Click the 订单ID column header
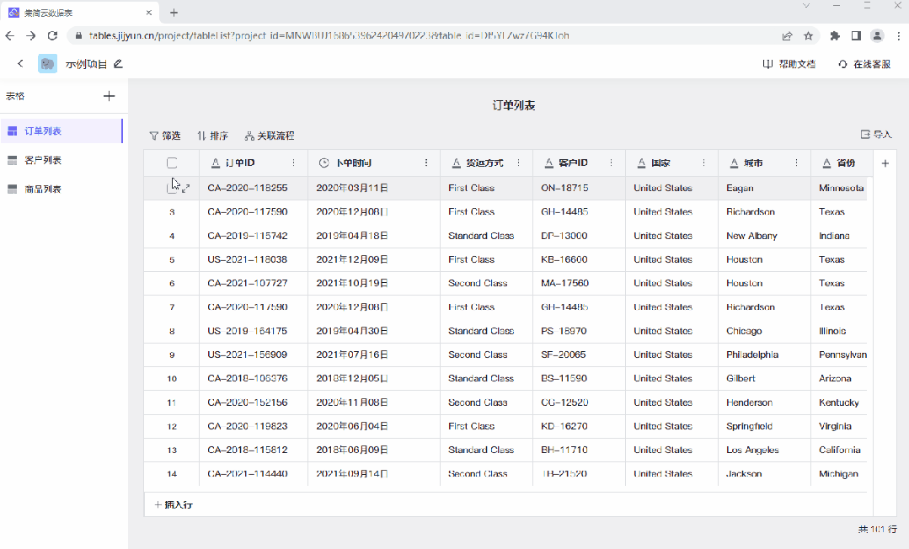Screen dimensions: 909x549 [x=254, y=163]
